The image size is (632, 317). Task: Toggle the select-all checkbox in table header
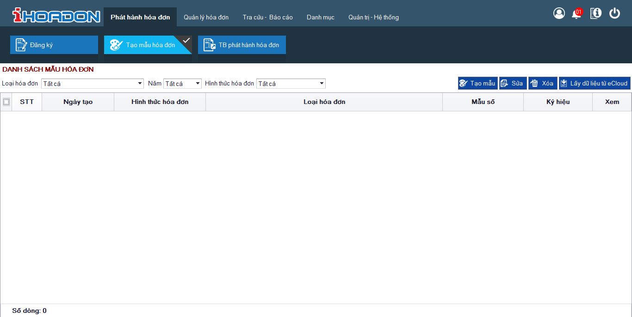tap(6, 102)
